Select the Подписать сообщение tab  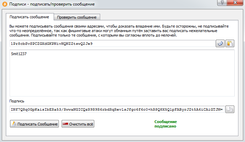coord(29,17)
